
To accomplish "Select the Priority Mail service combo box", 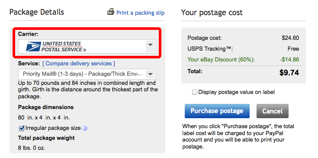I will pyautogui.click(x=87, y=74).
